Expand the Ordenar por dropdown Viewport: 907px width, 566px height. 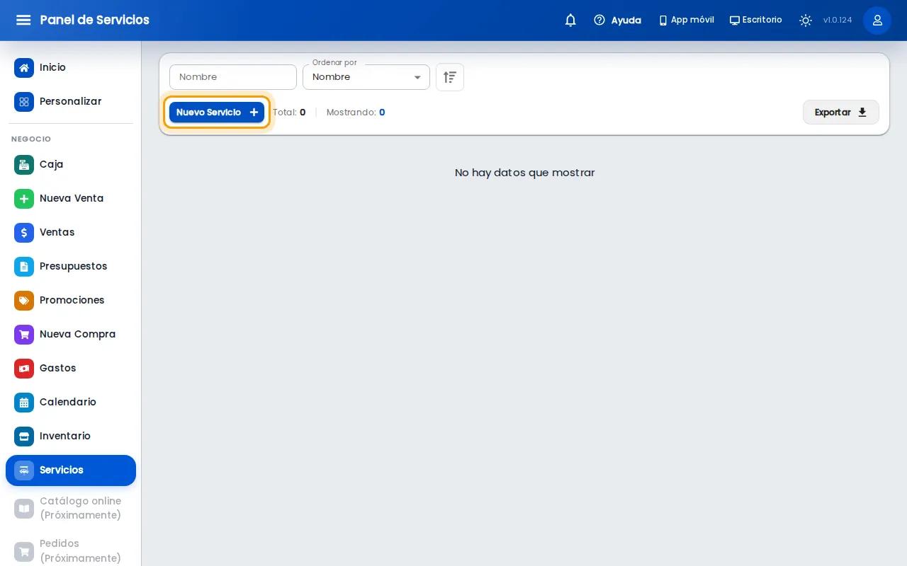[366, 77]
